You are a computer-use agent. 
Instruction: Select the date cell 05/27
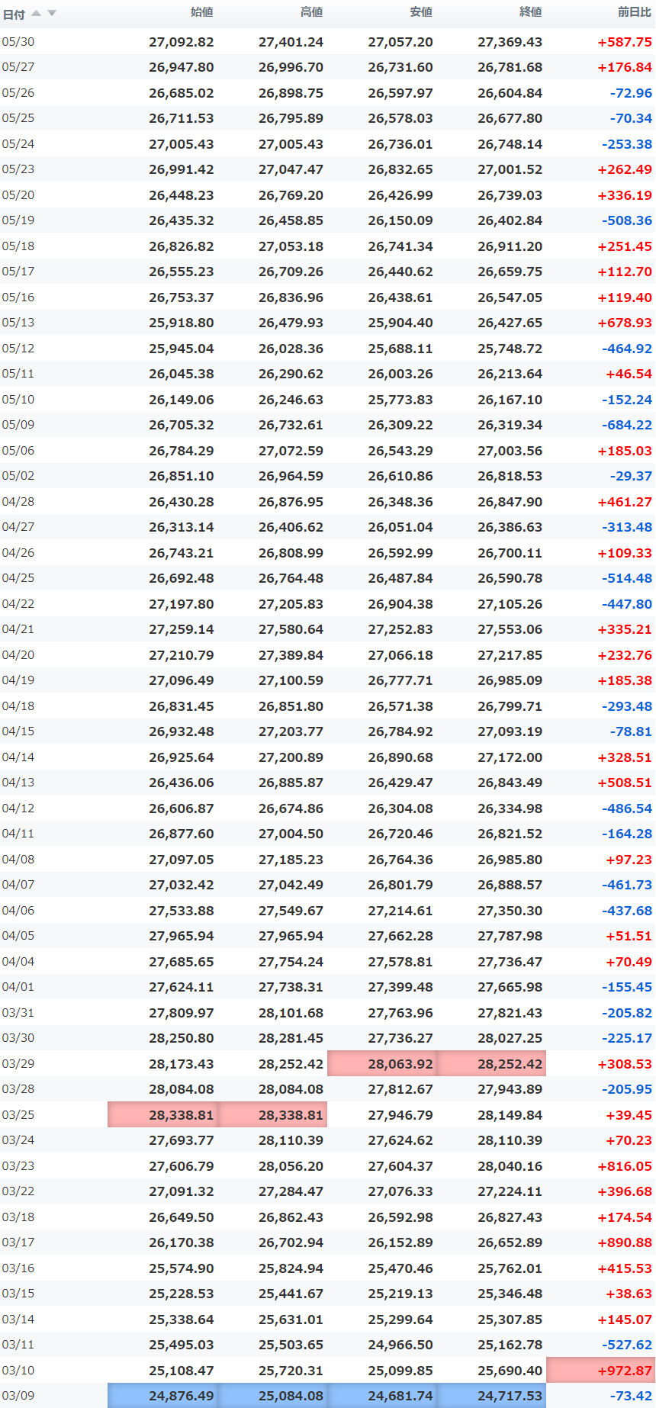pos(18,67)
